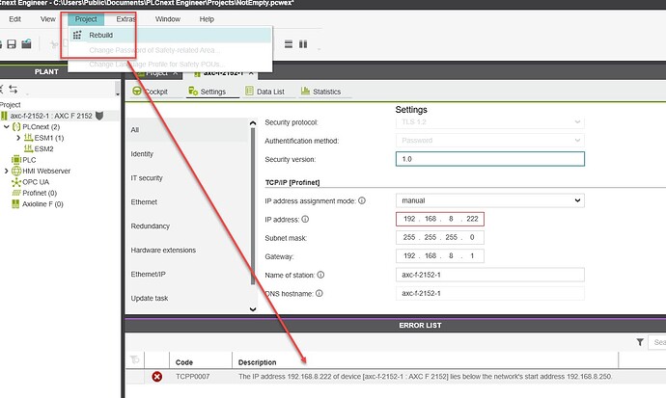Image resolution: width=666 pixels, height=398 pixels.
Task: Choose Rebuild from the Project menu
Action: [x=170, y=36]
